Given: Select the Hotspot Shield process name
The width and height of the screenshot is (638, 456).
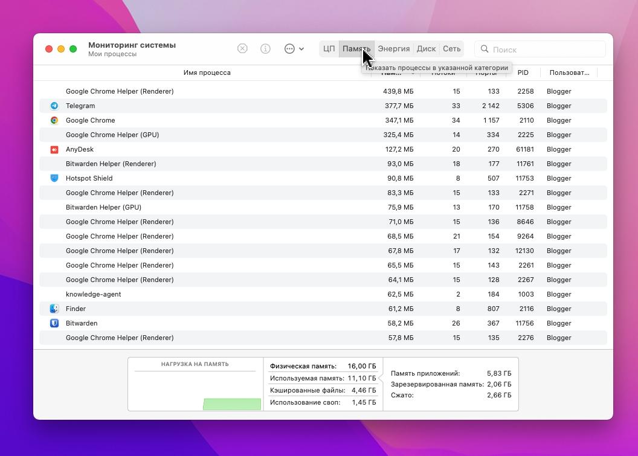Looking at the screenshot, I should (89, 178).
